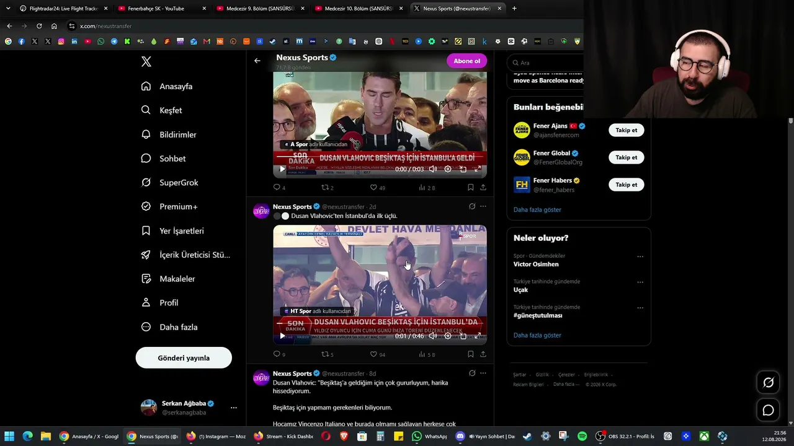794x446 pixels.
Task: Mute the A Spor video
Action: tap(432, 168)
